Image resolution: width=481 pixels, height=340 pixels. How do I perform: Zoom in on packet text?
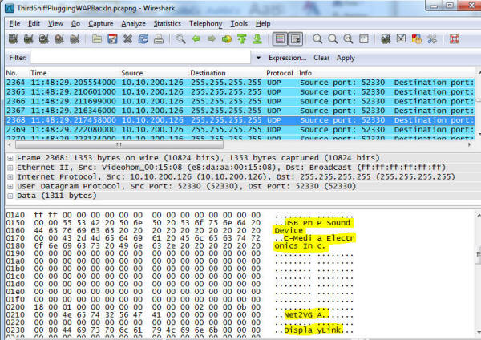tap(317, 39)
